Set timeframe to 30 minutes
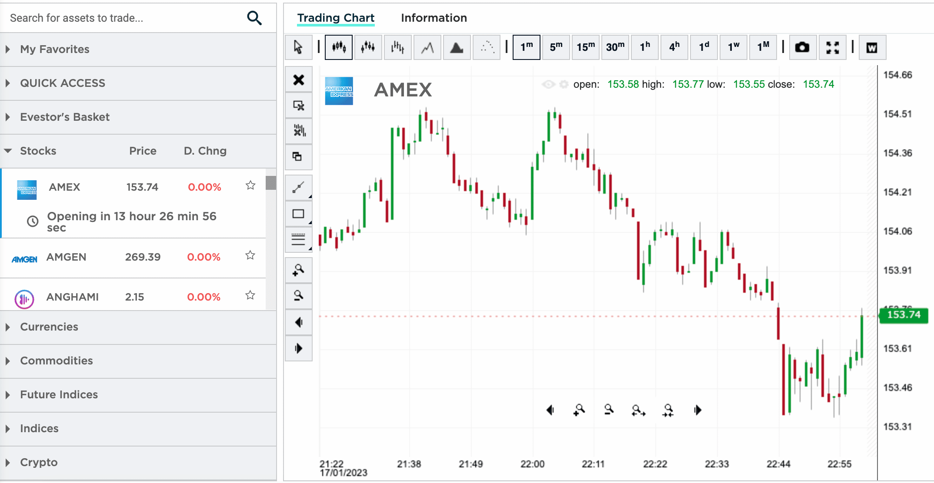The height and width of the screenshot is (483, 934). 615,47
